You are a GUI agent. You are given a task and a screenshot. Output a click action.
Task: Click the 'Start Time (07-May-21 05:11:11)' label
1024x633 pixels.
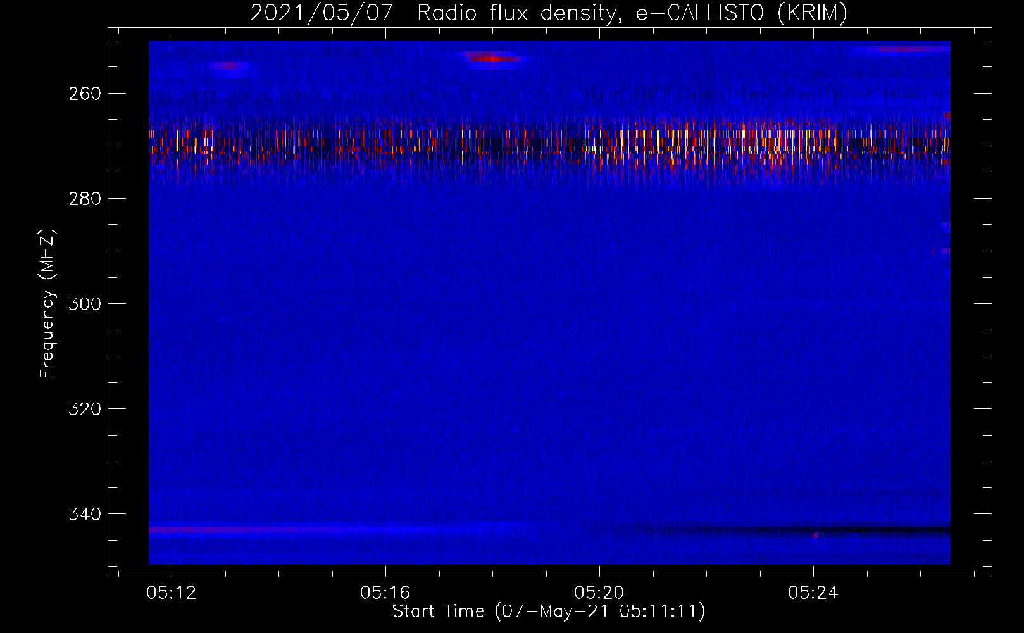click(549, 611)
